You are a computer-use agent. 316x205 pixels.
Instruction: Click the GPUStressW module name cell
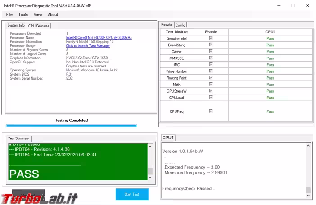click(177, 91)
